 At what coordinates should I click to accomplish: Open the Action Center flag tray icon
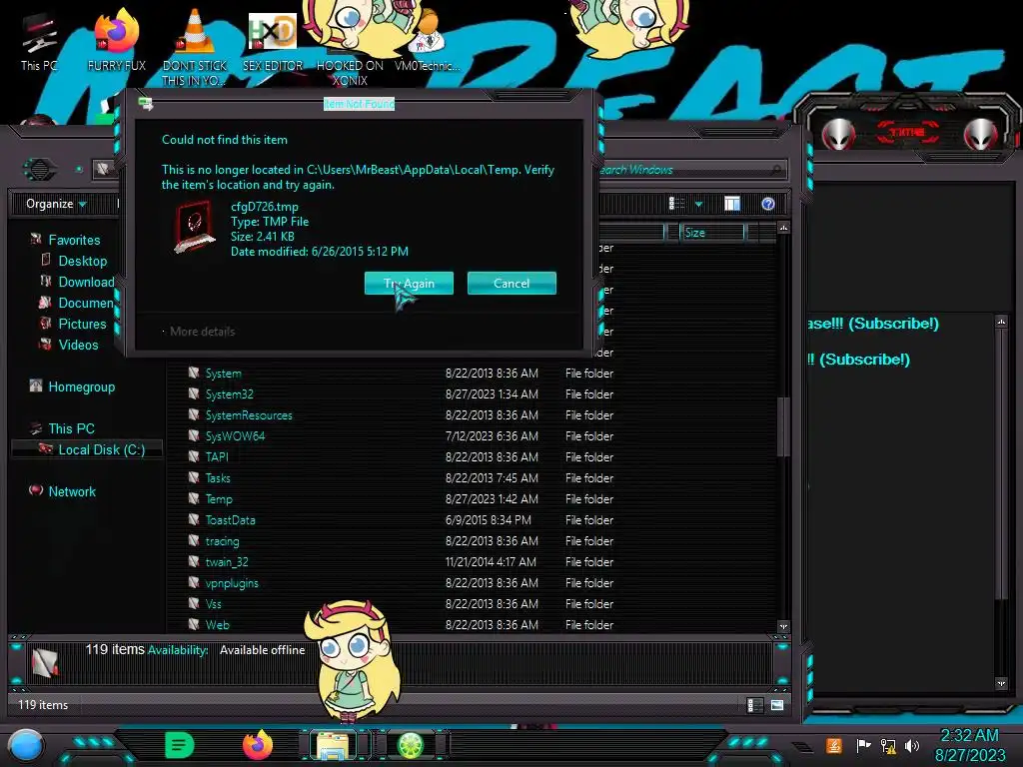(863, 745)
